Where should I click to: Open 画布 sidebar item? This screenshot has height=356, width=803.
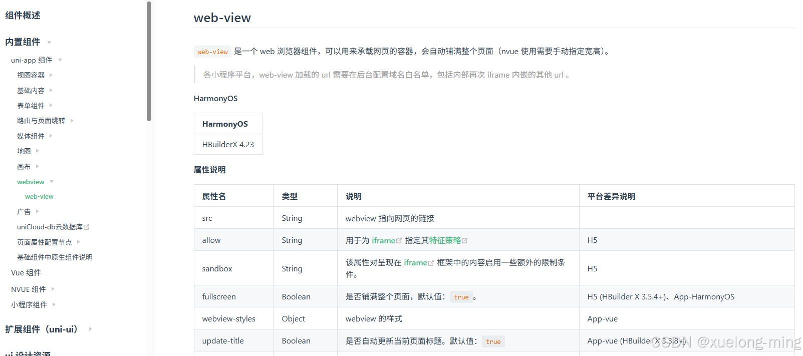point(24,167)
